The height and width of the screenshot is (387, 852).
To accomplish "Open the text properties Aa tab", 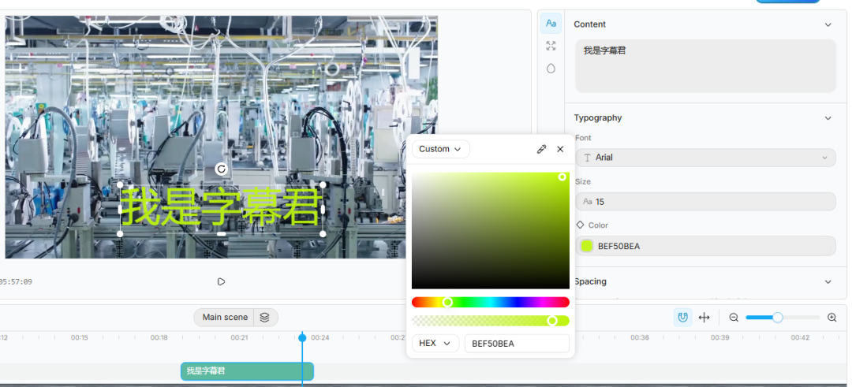I will pyautogui.click(x=551, y=24).
